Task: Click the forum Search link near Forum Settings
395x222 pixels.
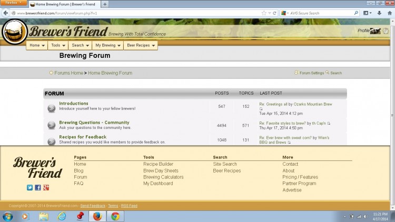Action: [x=336, y=73]
